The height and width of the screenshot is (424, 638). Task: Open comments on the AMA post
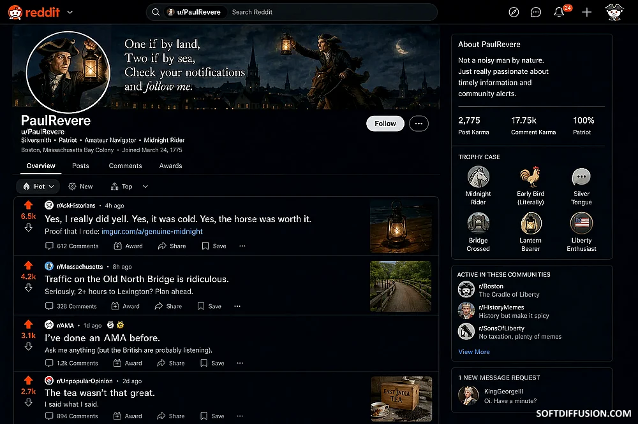point(71,363)
